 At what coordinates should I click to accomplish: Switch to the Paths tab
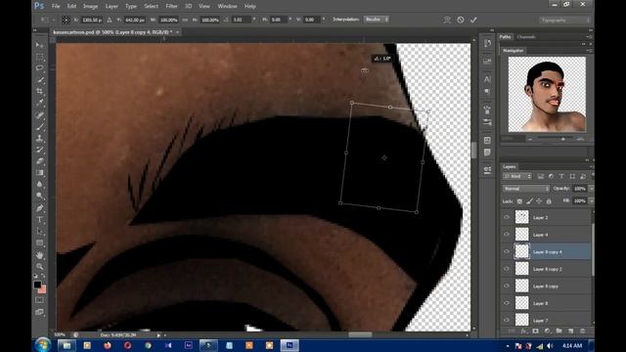tap(505, 37)
